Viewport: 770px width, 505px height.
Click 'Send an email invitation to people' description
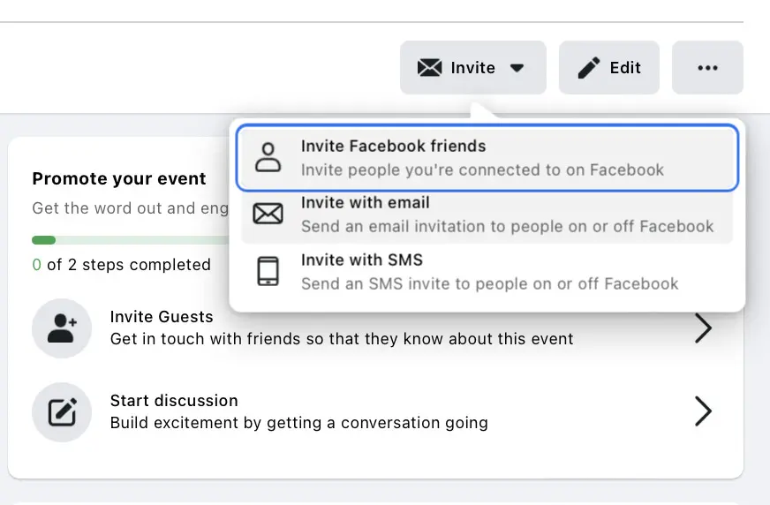click(x=507, y=226)
